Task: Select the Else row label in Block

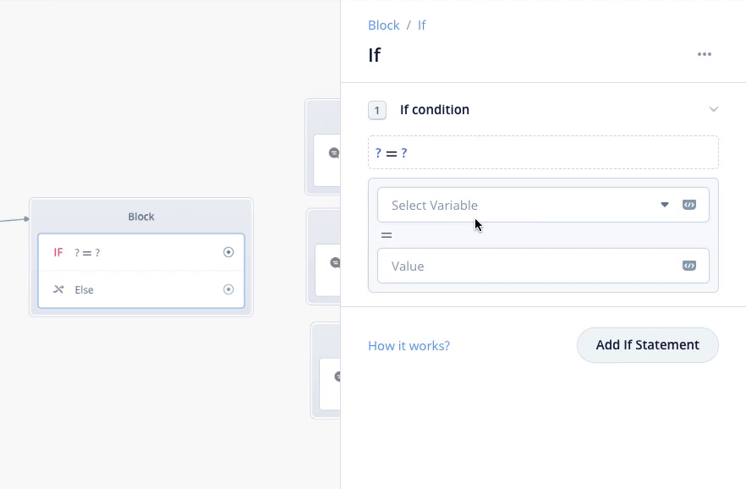Action: (x=85, y=289)
